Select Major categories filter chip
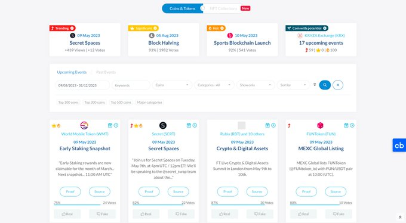406x223 pixels. point(149,103)
